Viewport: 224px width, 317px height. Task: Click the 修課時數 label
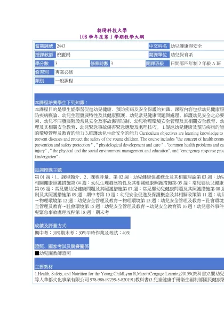[100, 64]
